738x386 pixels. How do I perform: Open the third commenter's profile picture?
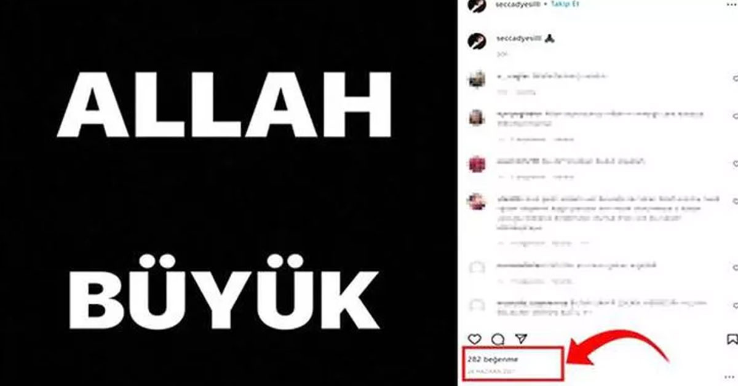point(477,164)
